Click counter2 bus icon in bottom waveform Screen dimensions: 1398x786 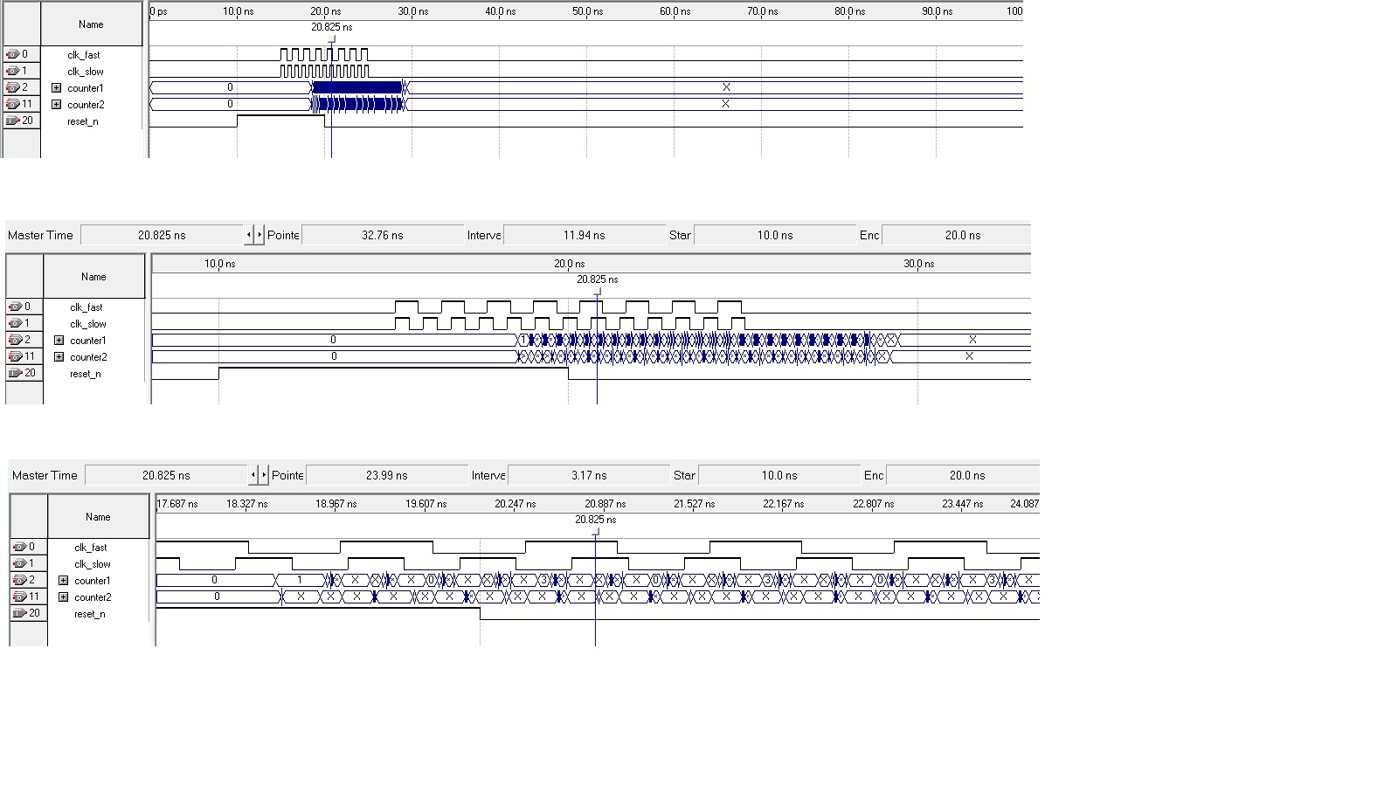click(x=19, y=596)
